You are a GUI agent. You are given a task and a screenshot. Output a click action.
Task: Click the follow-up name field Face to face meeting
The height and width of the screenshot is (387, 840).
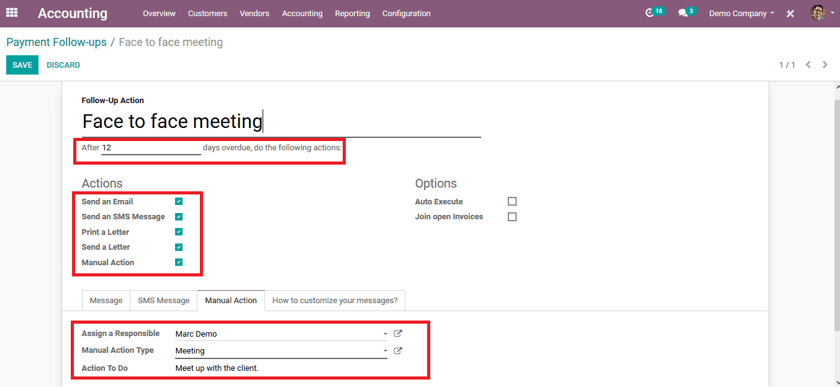(x=281, y=121)
